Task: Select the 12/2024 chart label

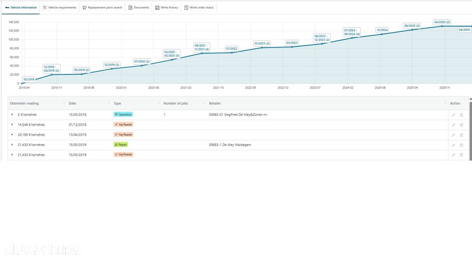Action: pos(382,30)
